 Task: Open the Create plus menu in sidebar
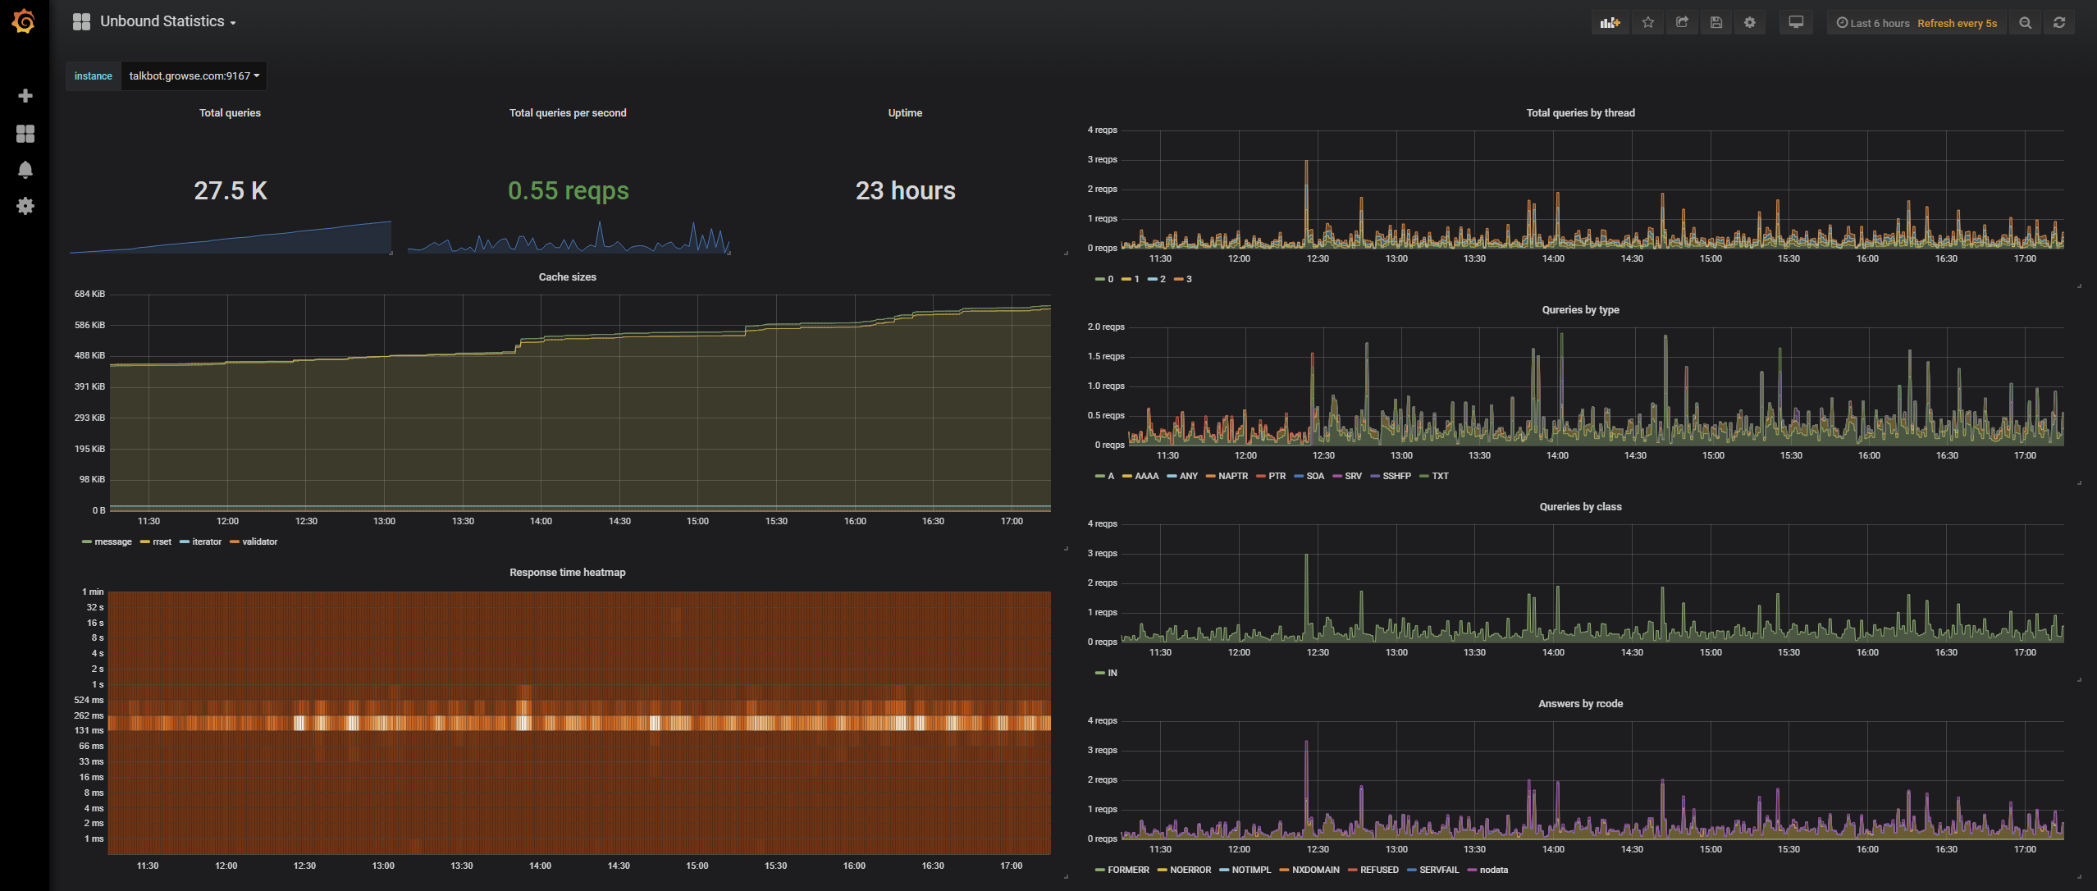pyautogui.click(x=25, y=96)
